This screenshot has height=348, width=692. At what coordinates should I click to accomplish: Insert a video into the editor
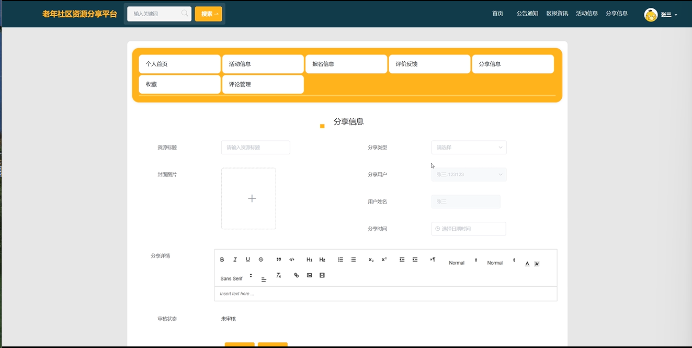pyautogui.click(x=322, y=275)
